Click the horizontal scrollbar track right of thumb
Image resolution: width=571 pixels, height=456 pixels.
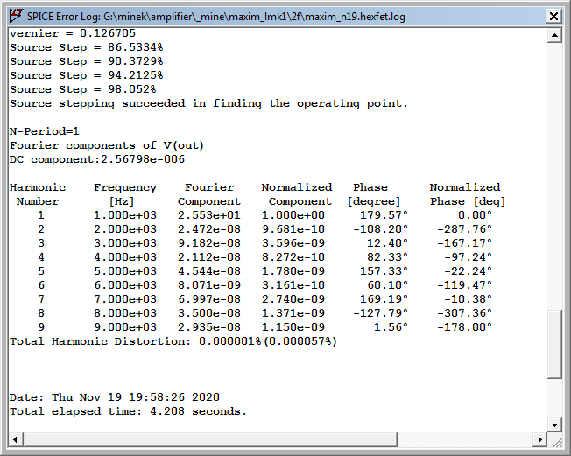[465, 439]
